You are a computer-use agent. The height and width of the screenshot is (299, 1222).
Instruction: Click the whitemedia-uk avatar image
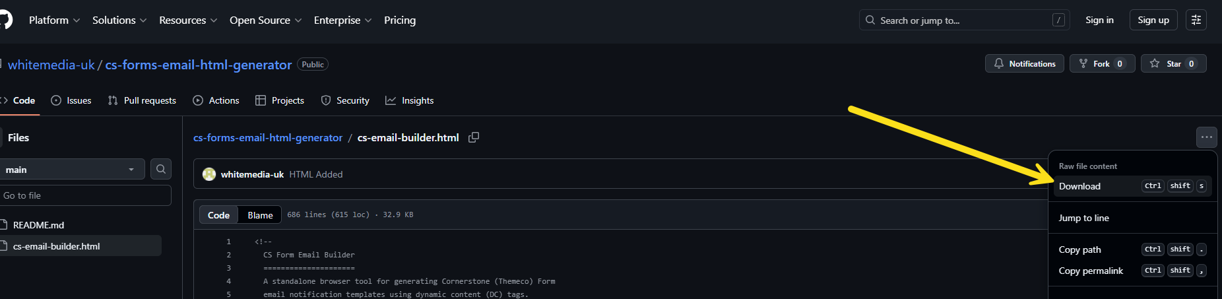(x=209, y=174)
